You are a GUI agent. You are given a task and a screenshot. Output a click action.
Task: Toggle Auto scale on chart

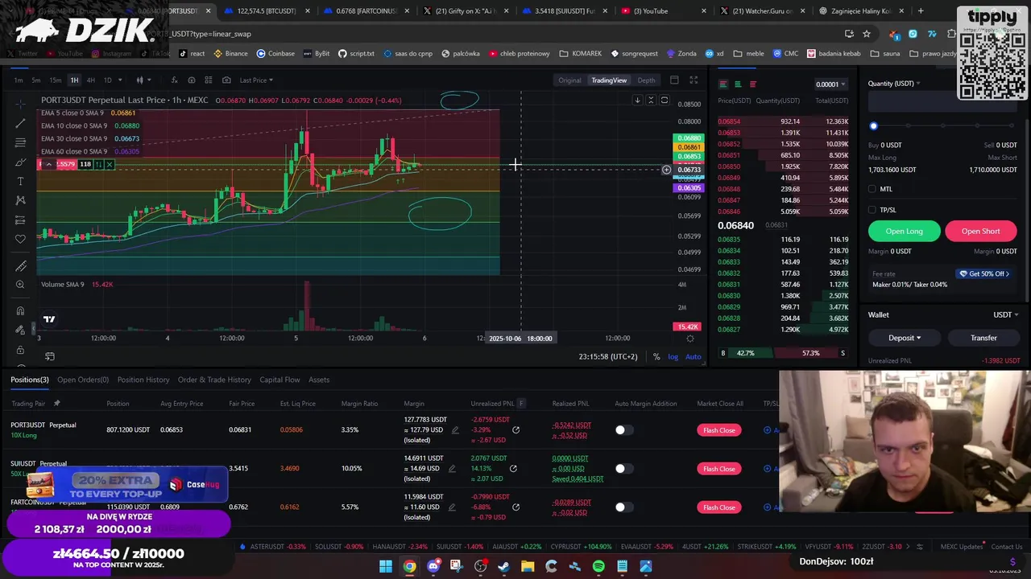pos(693,356)
